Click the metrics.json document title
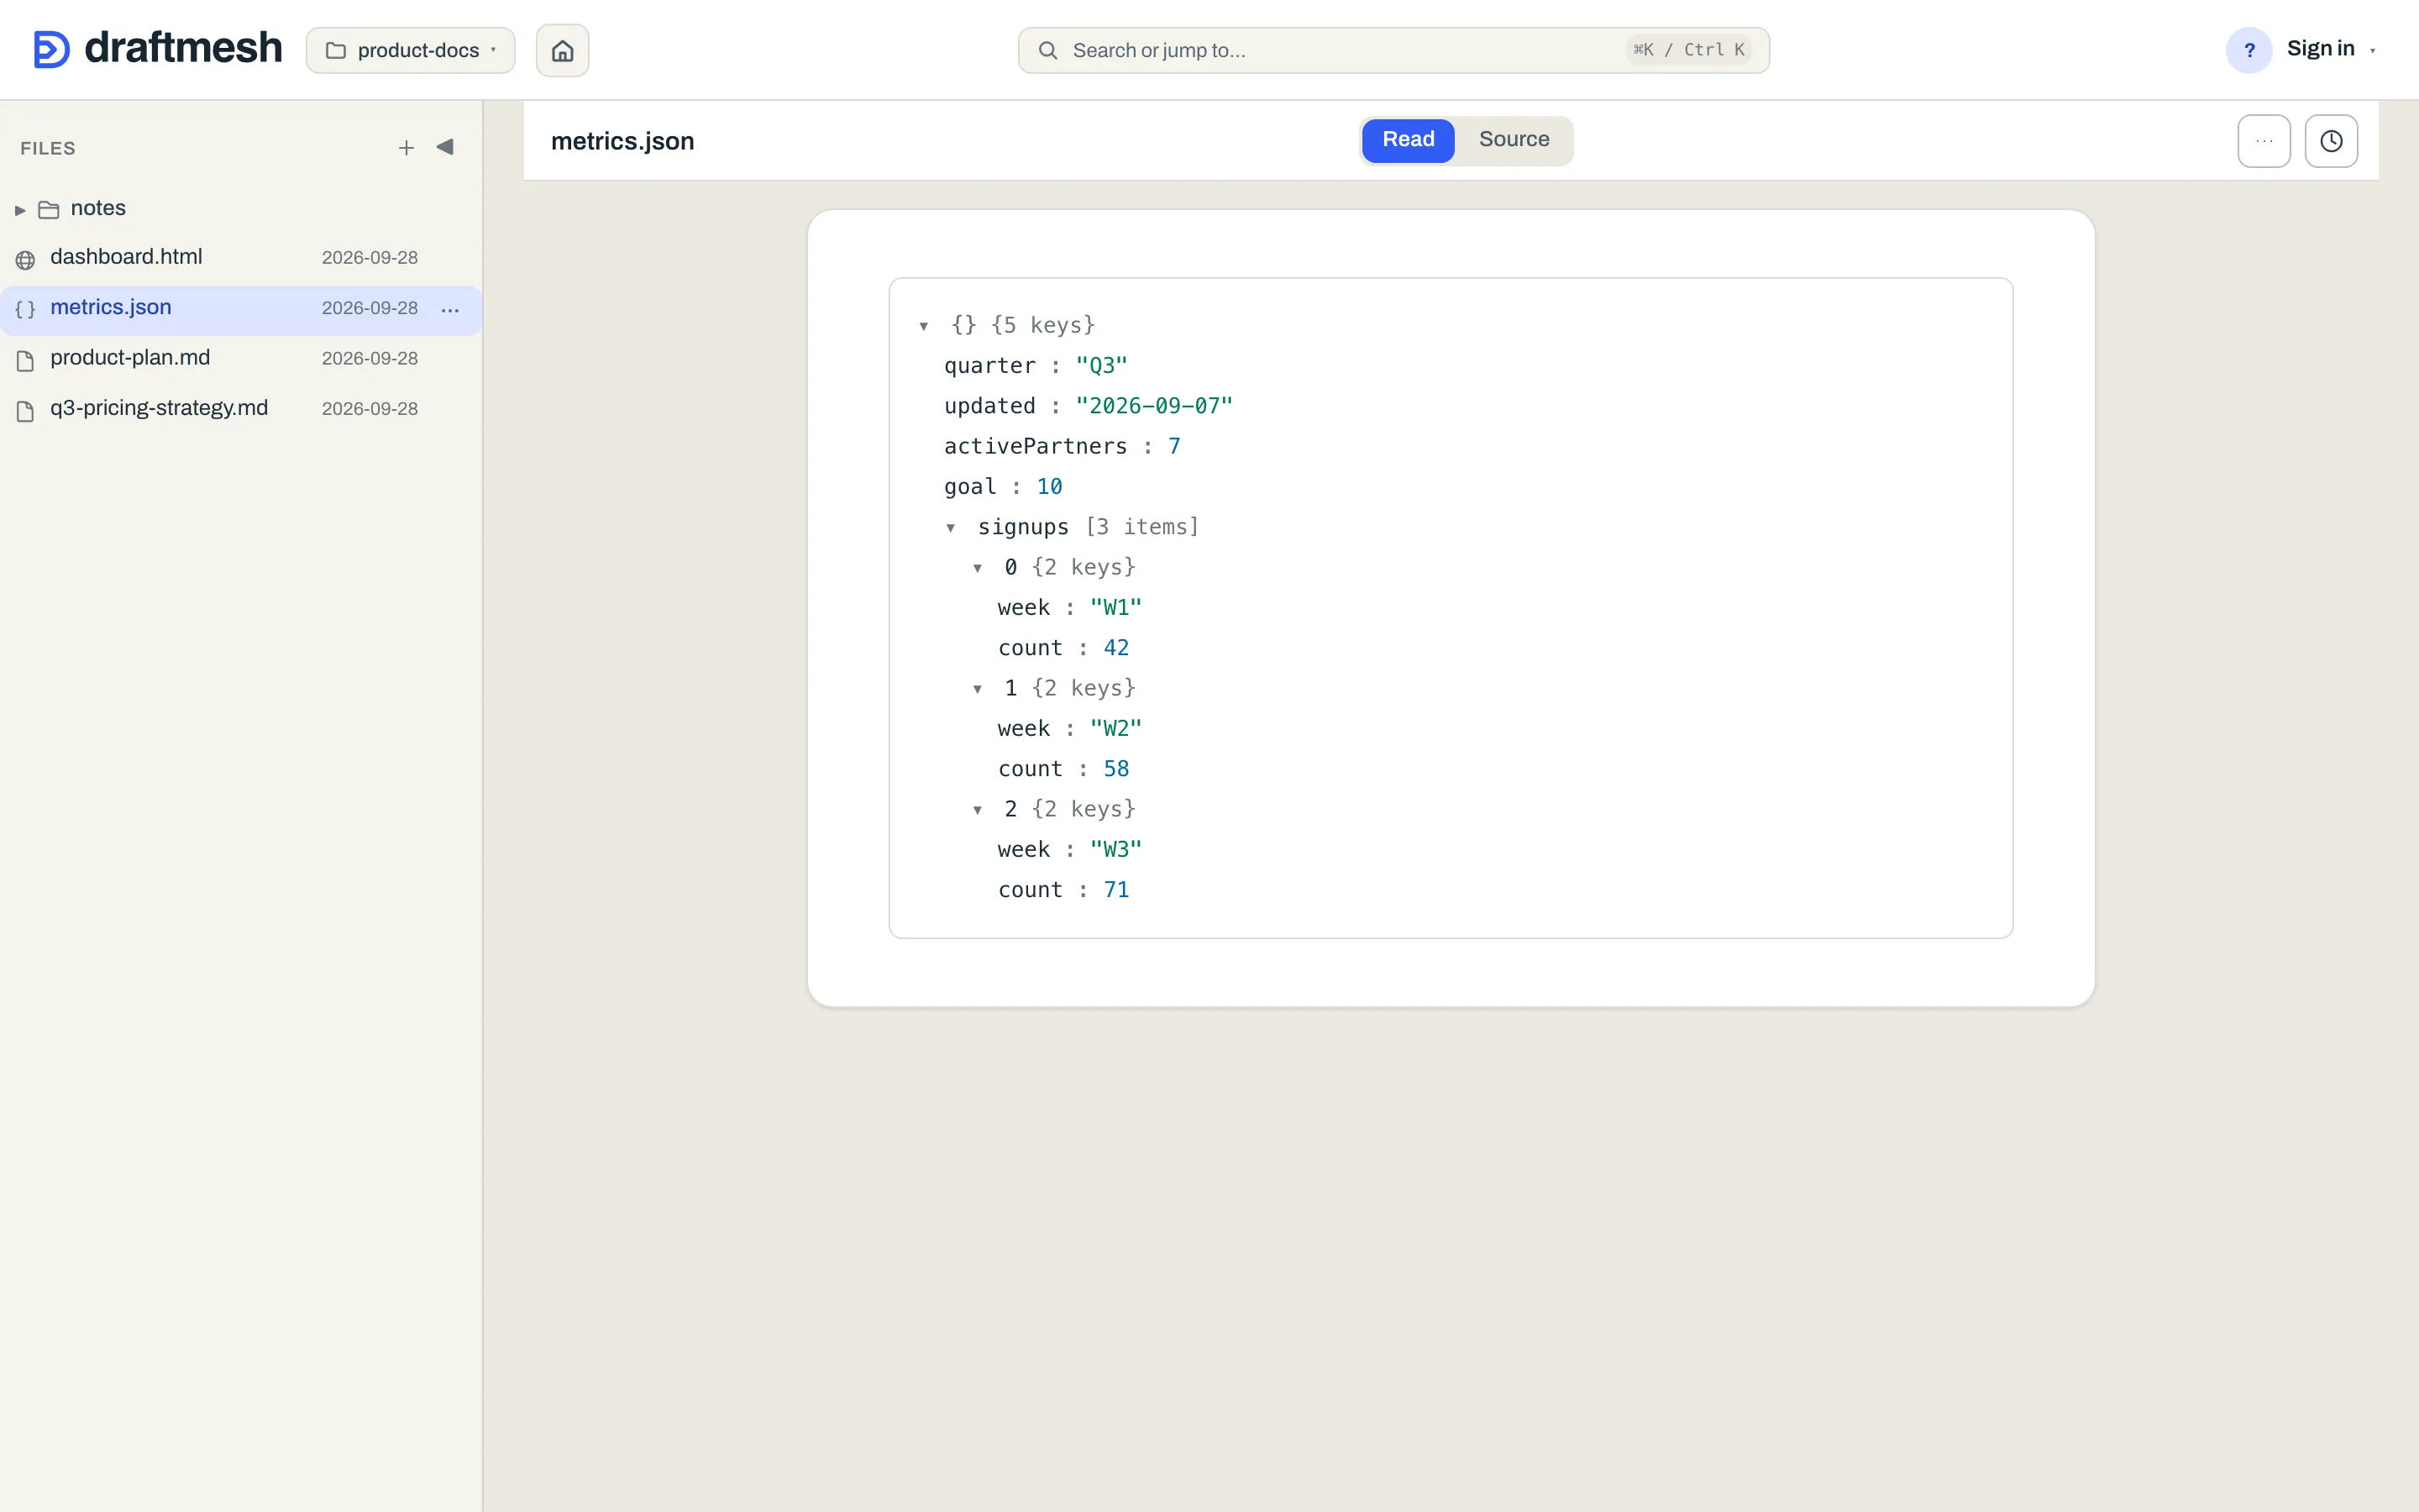The image size is (2419, 1512). 622,141
